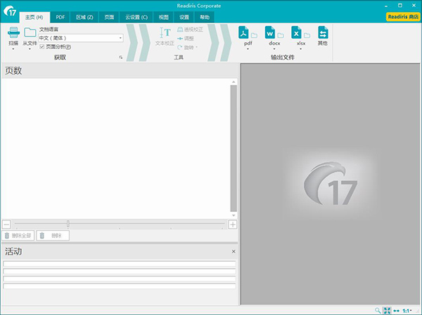Open the folder icon beside docx output
Screen dimensions: 422x315
281,35
